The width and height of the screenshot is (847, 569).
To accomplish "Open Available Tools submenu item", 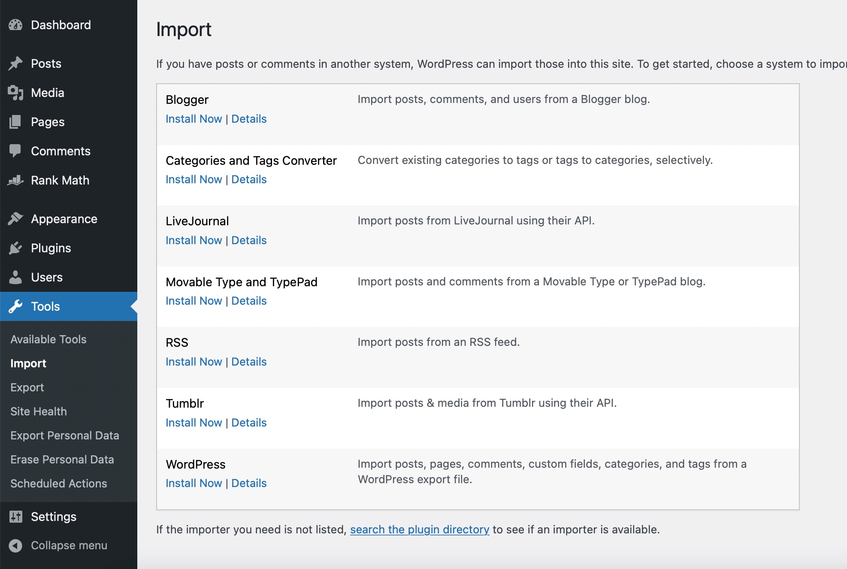I will [48, 339].
